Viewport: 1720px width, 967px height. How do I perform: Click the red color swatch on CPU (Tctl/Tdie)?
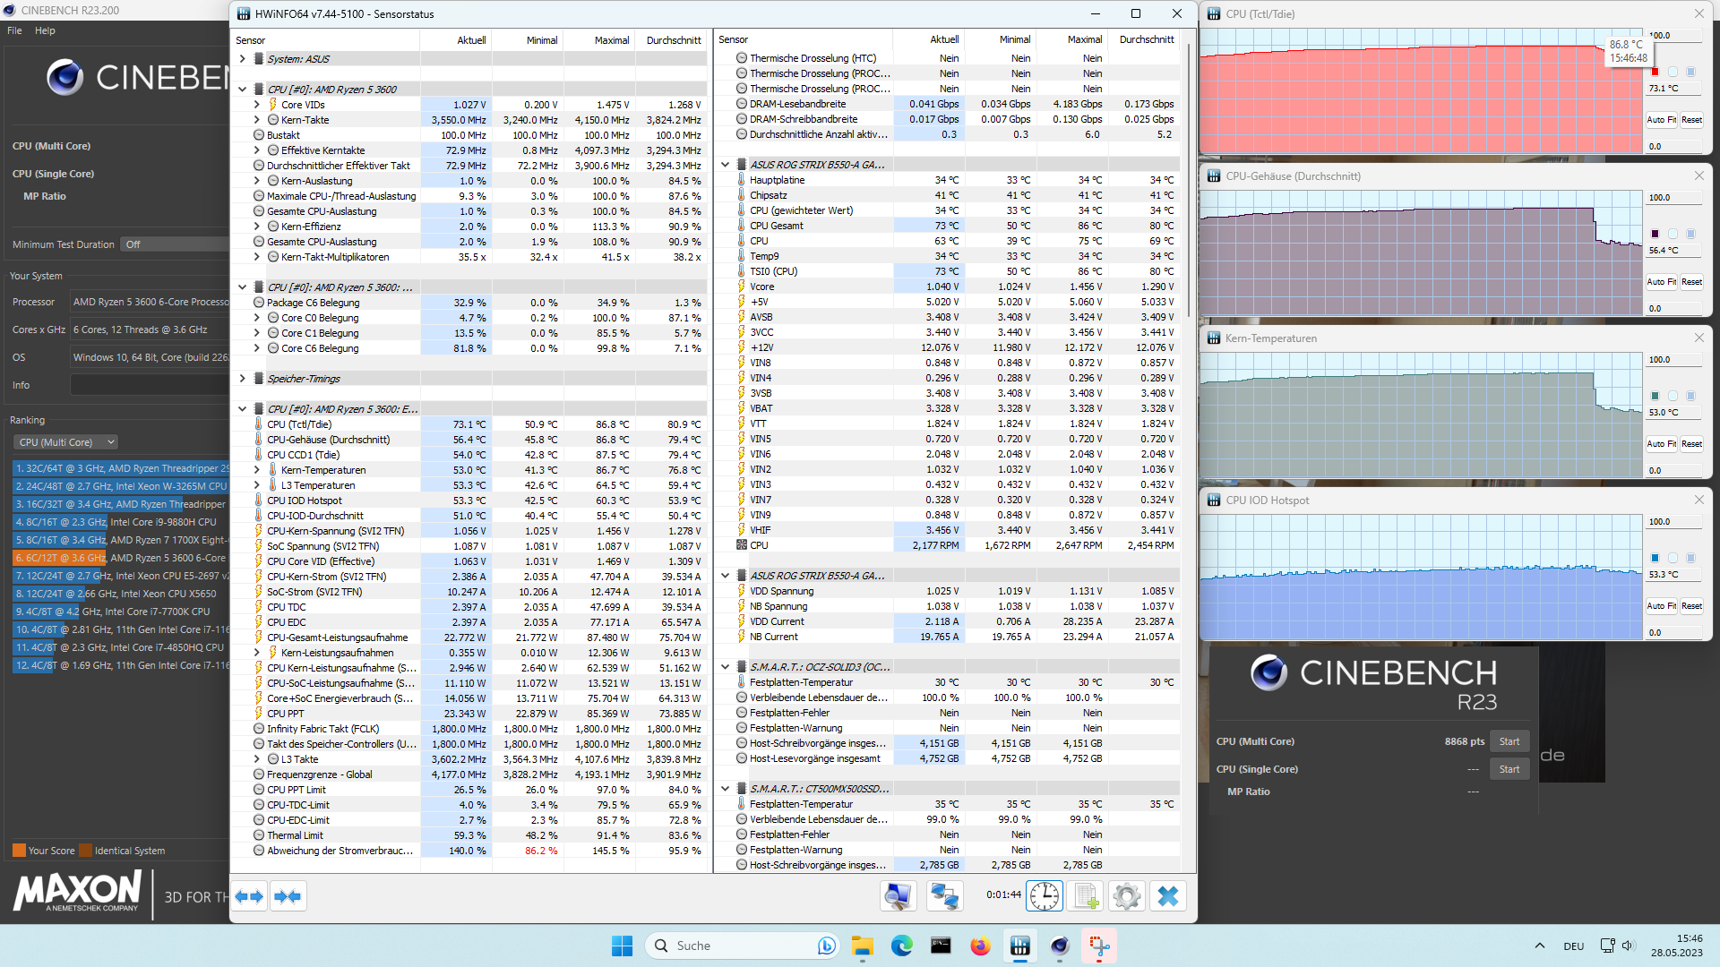[x=1655, y=72]
